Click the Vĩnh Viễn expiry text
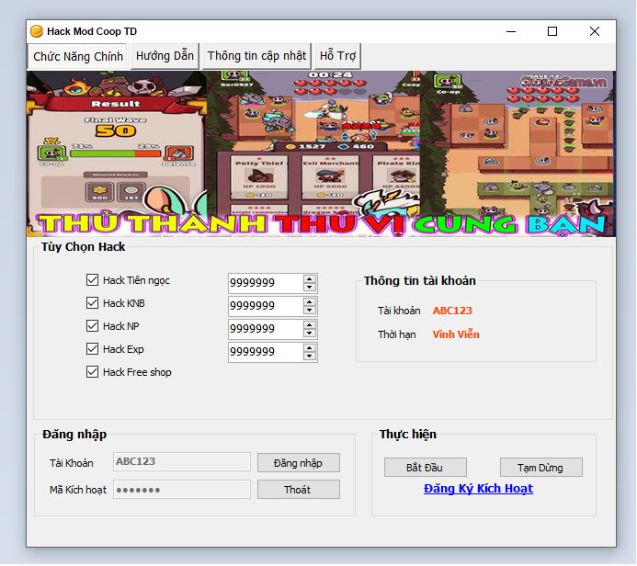This screenshot has width=637, height=566. coord(456,334)
